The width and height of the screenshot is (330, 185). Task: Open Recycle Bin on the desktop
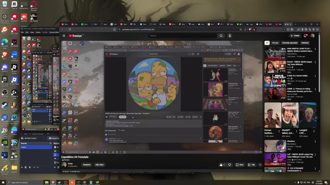(5, 5)
